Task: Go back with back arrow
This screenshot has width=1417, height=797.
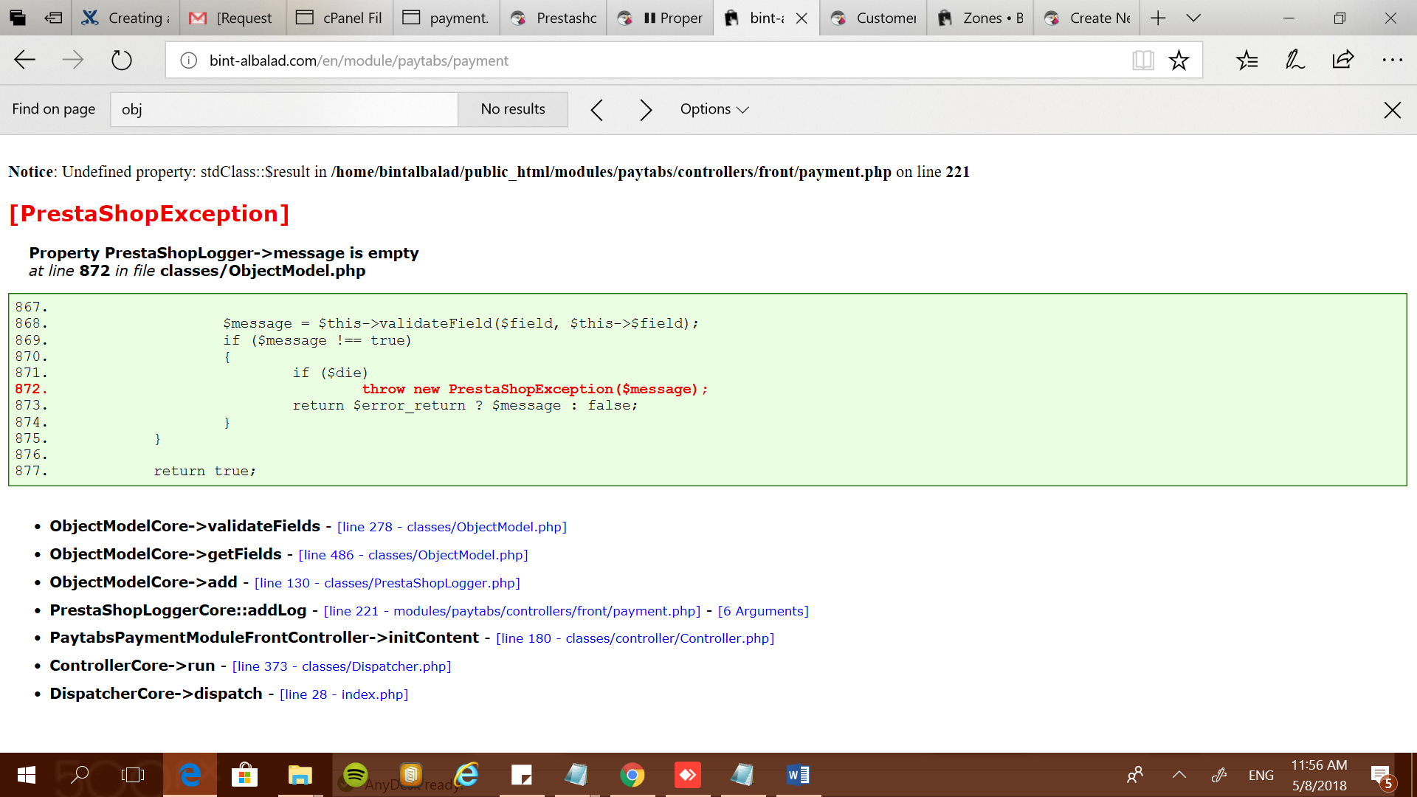Action: (25, 60)
